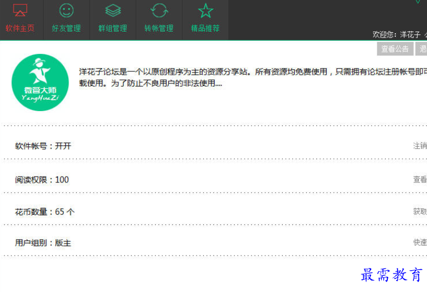The image size is (427, 292).
Task: Open the 转帐管理 refresh arrows icon
Action: tap(159, 10)
